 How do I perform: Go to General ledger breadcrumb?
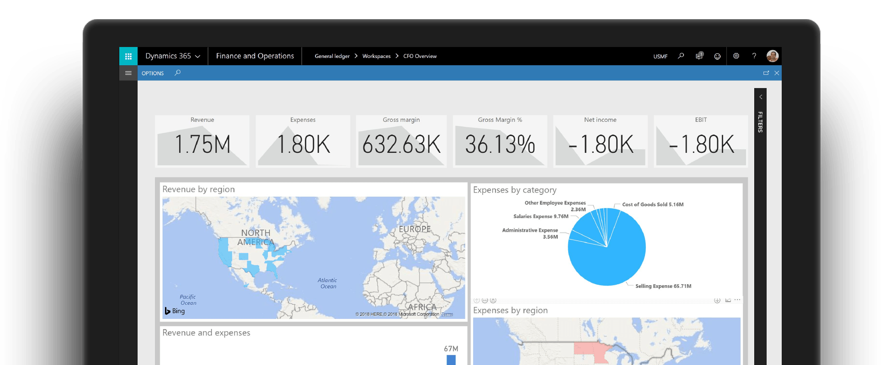pos(332,56)
